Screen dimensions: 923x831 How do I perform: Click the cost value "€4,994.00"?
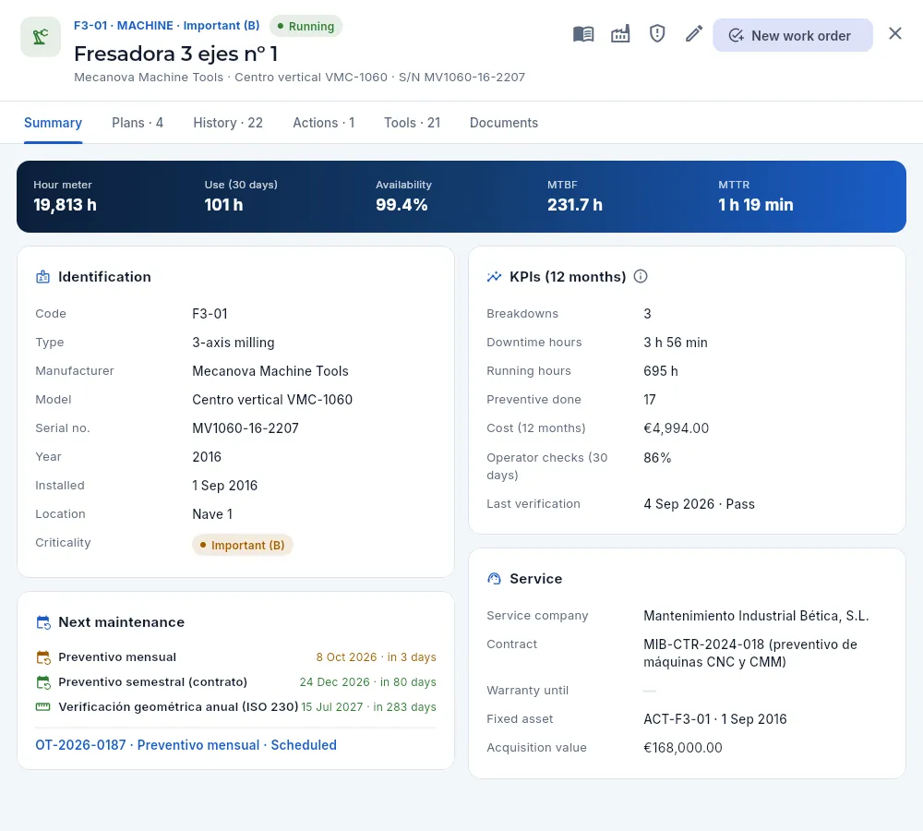coord(676,428)
